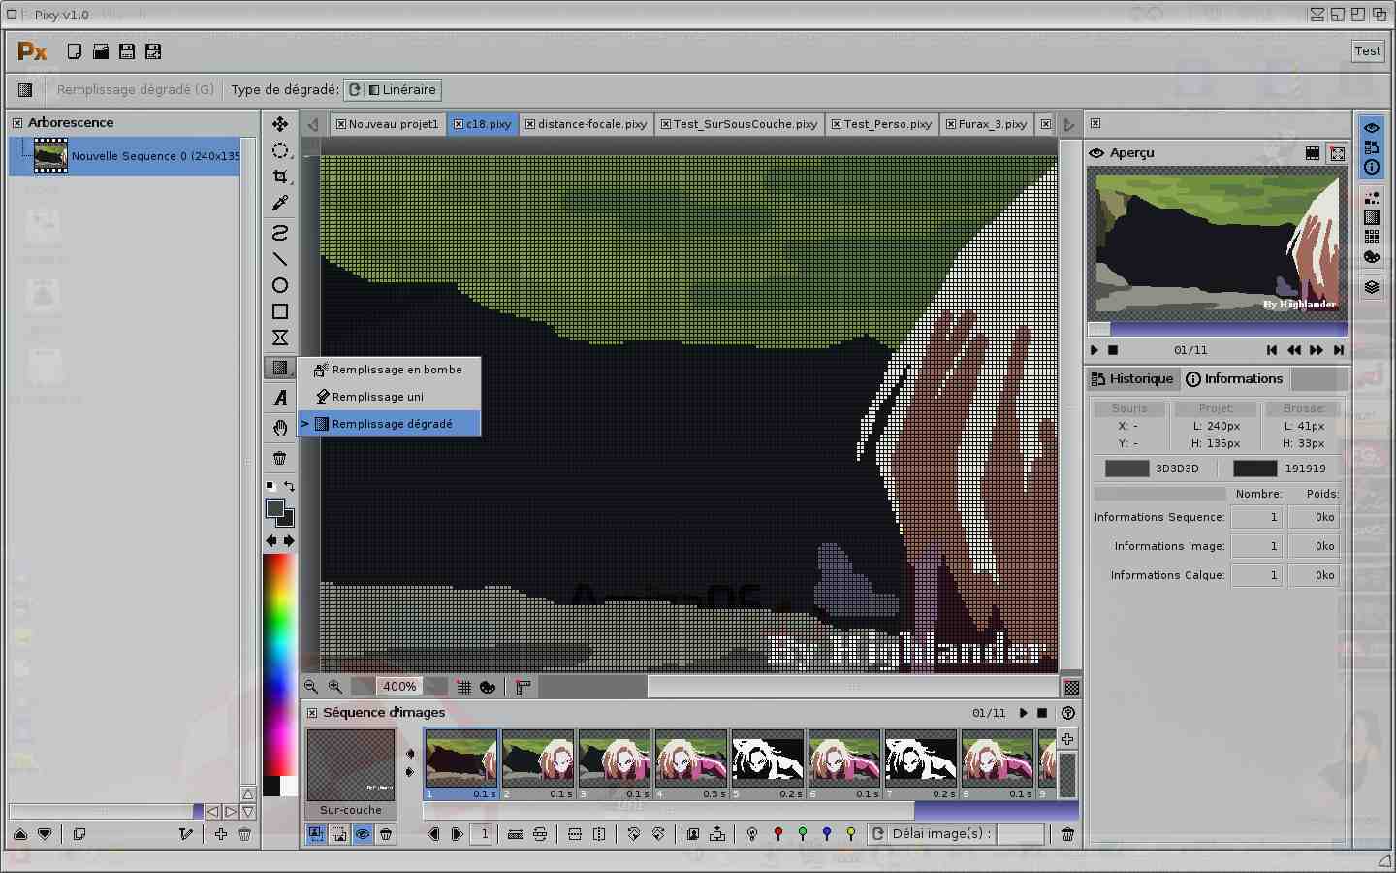This screenshot has height=873, width=1396.
Task: Click the zoom in magnifier icon
Action: [335, 687]
